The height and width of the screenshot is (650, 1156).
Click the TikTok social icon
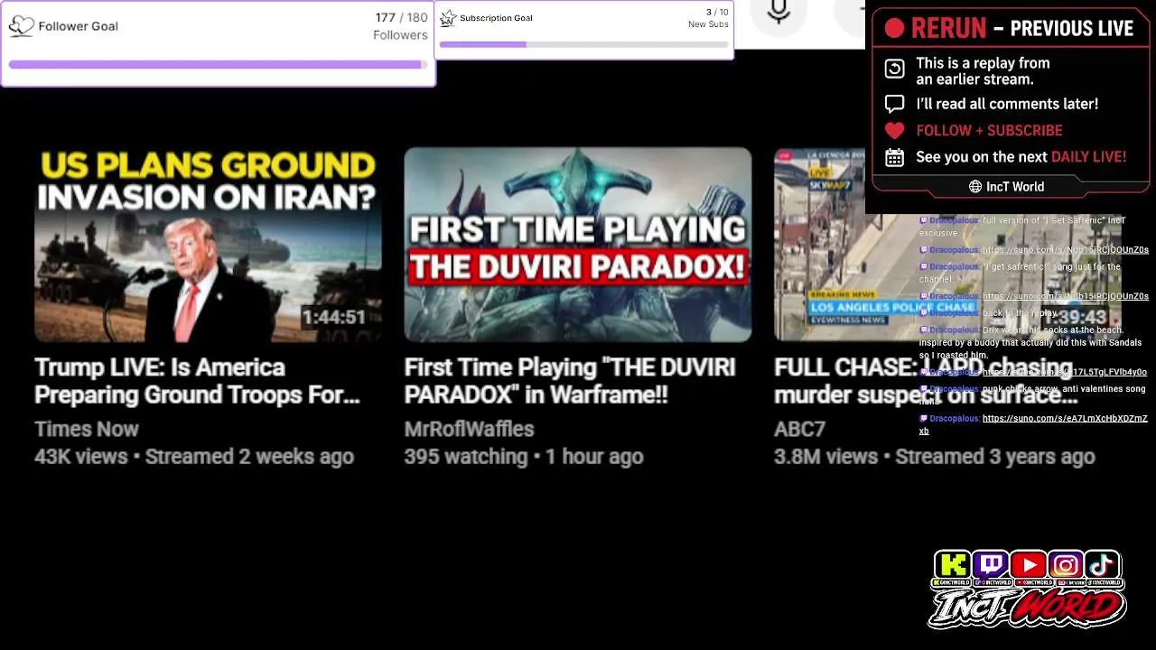(x=1103, y=565)
